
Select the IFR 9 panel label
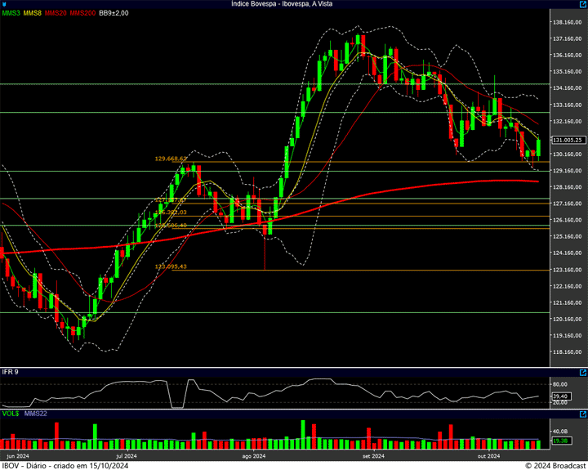tap(10, 372)
